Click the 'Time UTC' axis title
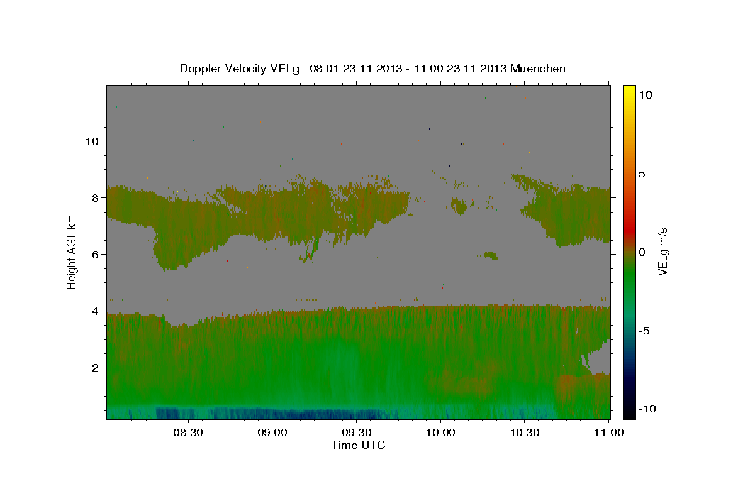The image size is (755, 503). point(358,445)
